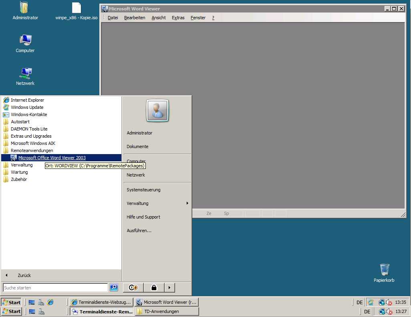Open Server Manager icon in upper quick launch
Viewport: 411px width, 317px height.
click(x=41, y=302)
